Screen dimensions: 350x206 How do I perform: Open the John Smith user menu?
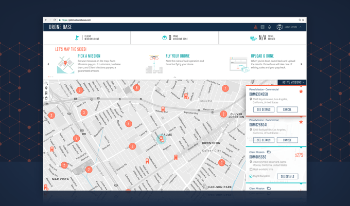click(x=289, y=27)
